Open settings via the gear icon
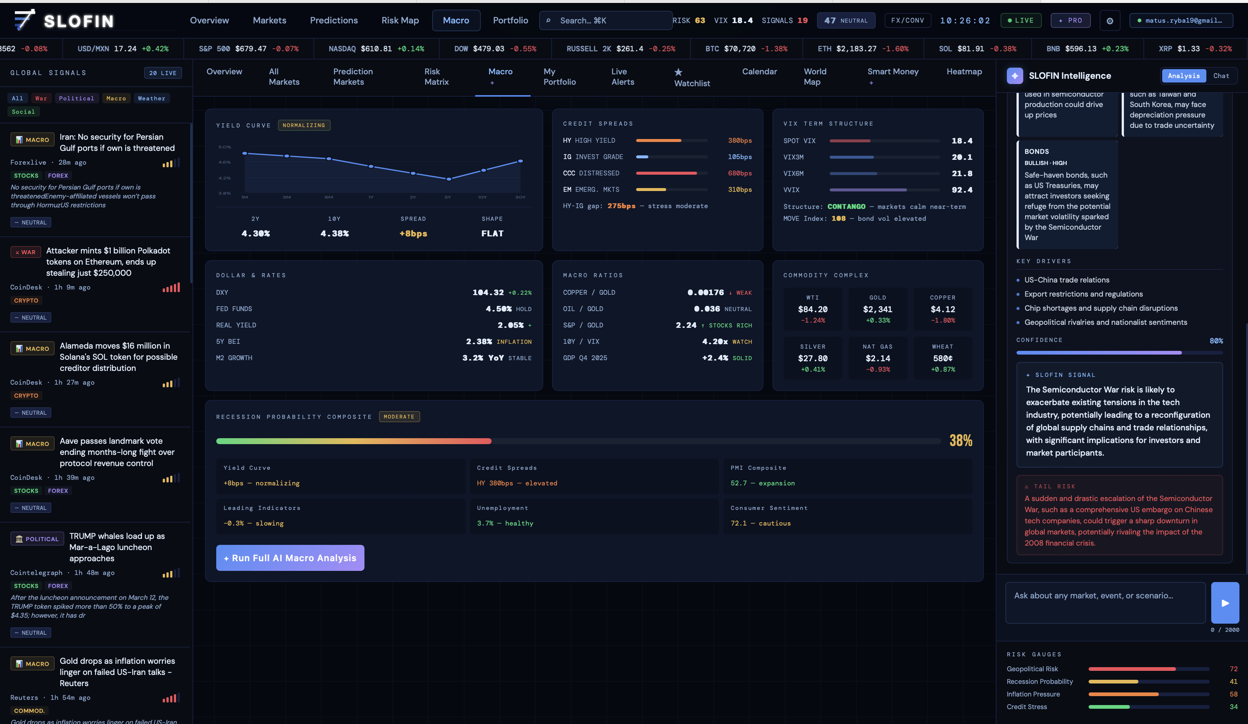 pyautogui.click(x=1110, y=21)
